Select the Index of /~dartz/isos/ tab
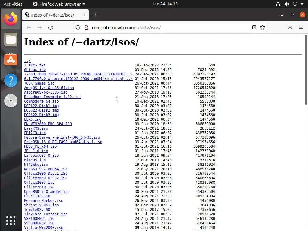 click(x=55, y=15)
